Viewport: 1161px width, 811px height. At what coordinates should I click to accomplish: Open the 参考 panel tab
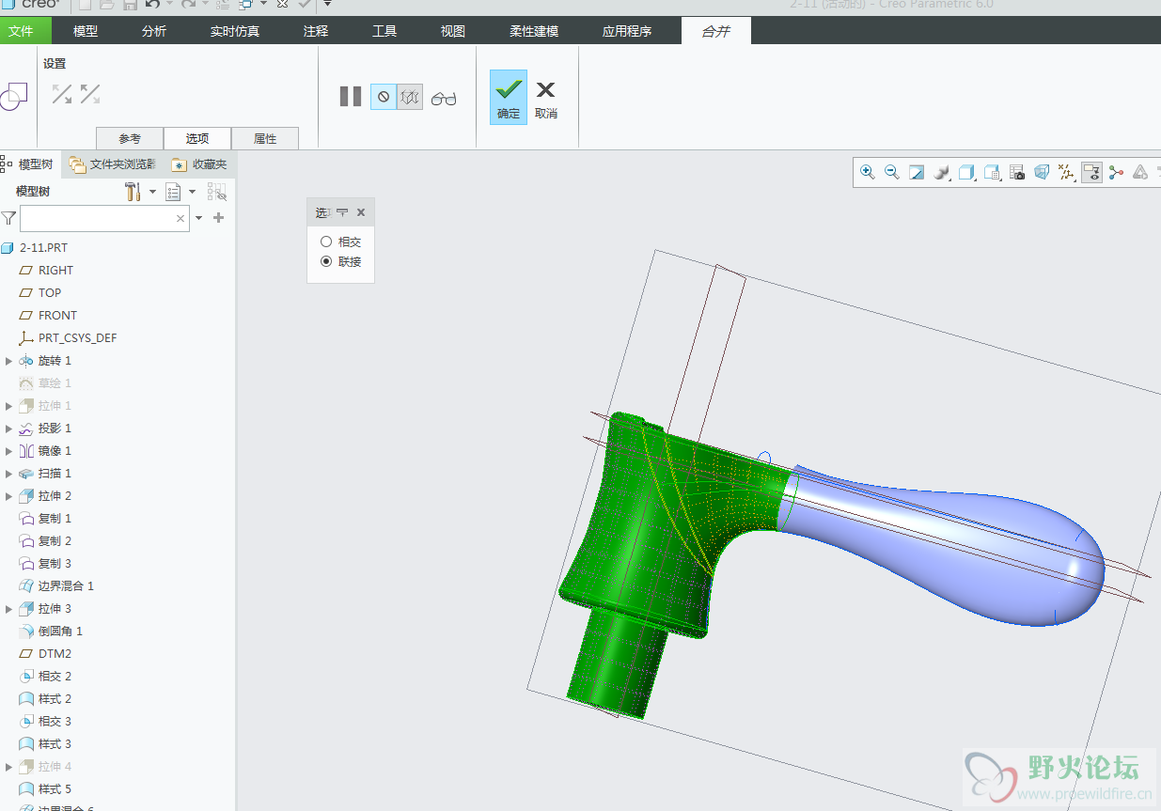tap(130, 138)
